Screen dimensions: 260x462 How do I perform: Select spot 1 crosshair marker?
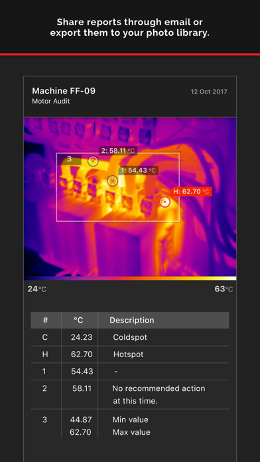point(113,181)
